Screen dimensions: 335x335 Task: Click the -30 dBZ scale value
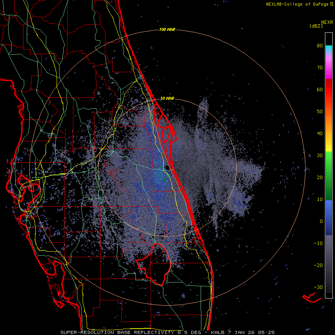(318, 287)
